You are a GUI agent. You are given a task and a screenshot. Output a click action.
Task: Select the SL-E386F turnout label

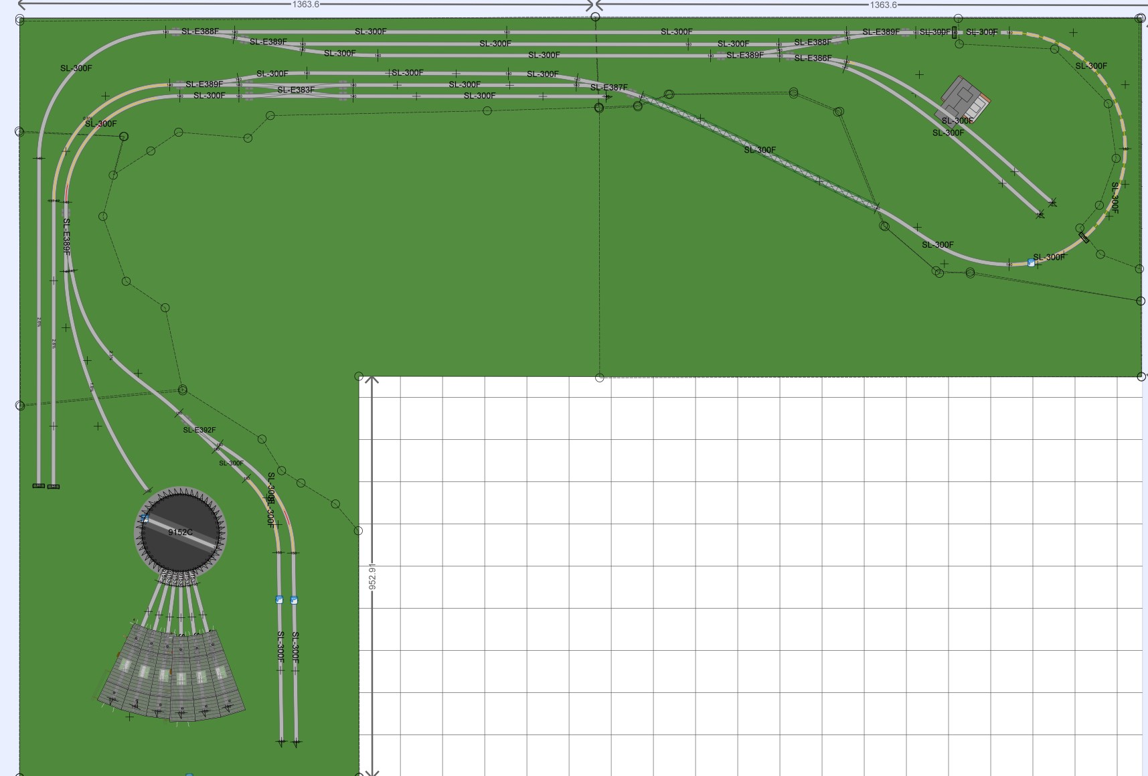click(x=813, y=58)
